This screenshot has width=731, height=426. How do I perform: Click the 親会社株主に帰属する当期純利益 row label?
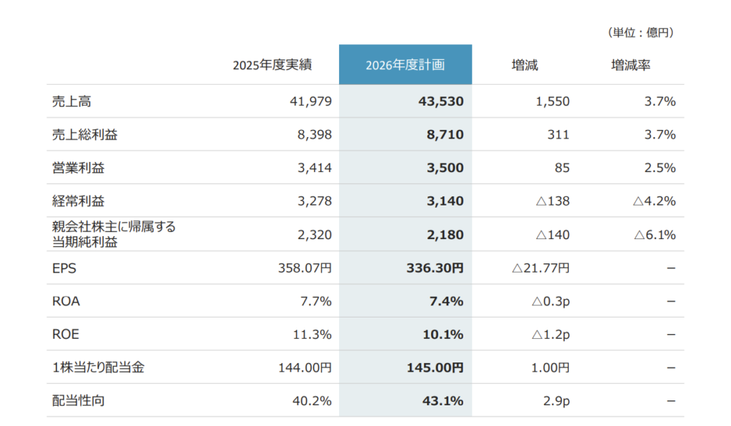pyautogui.click(x=114, y=234)
